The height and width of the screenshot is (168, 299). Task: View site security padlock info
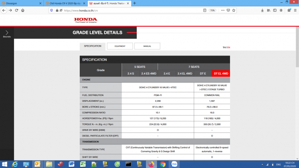[x=57, y=10]
